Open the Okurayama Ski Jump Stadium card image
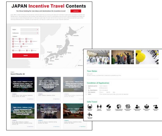 click(23, 84)
